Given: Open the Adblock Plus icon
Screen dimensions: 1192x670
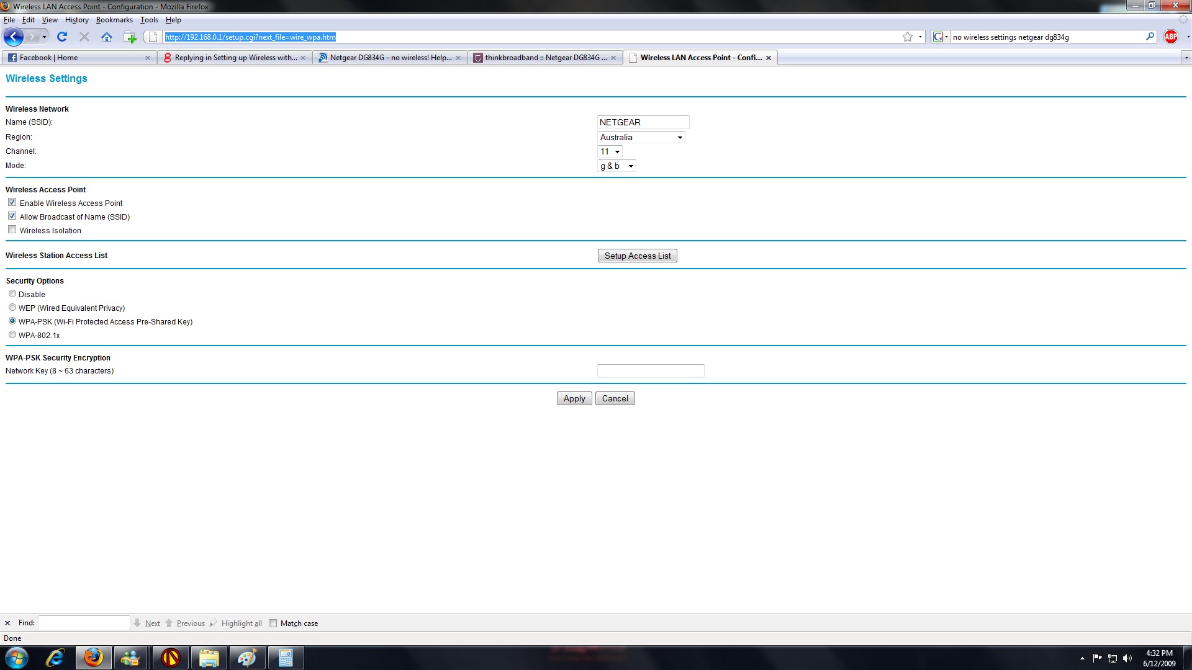Looking at the screenshot, I should pos(1171,37).
